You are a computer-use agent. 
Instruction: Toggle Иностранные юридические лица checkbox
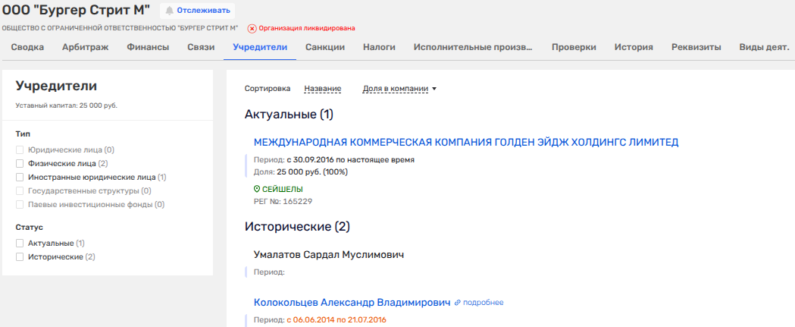tap(20, 177)
